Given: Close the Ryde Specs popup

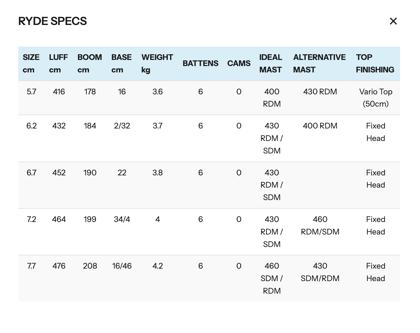Looking at the screenshot, I should (x=393, y=21).
